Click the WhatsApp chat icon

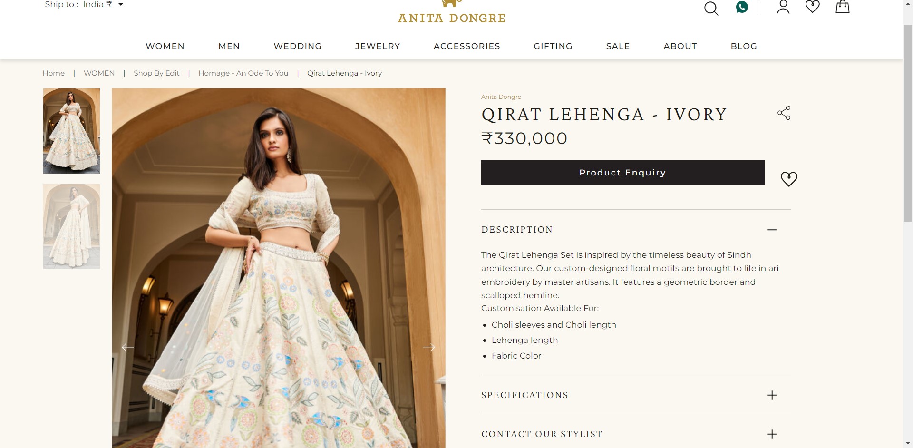pyautogui.click(x=742, y=7)
